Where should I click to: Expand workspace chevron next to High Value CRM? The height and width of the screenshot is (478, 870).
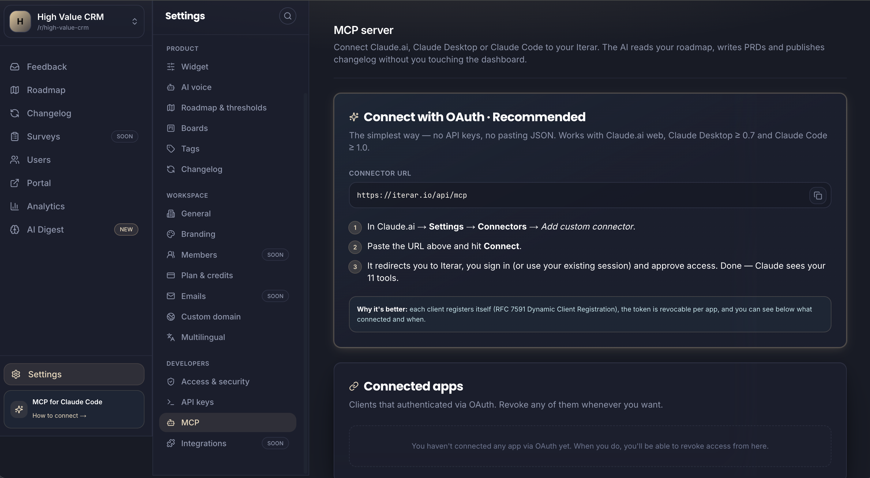click(135, 21)
